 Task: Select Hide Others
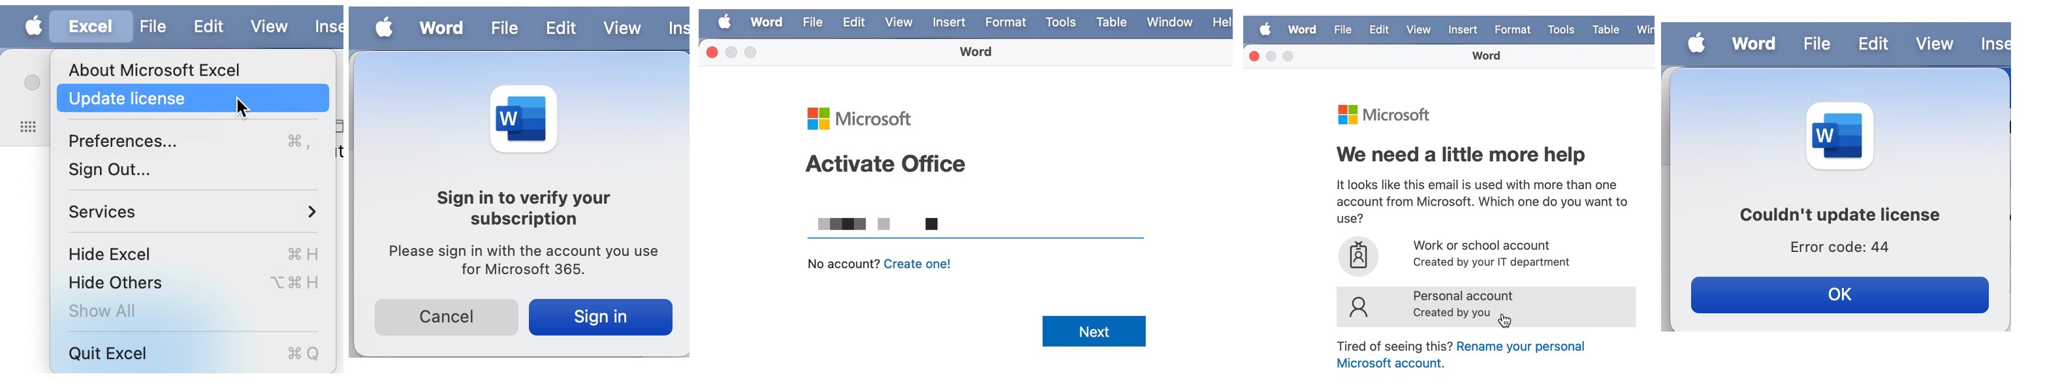[193, 283]
